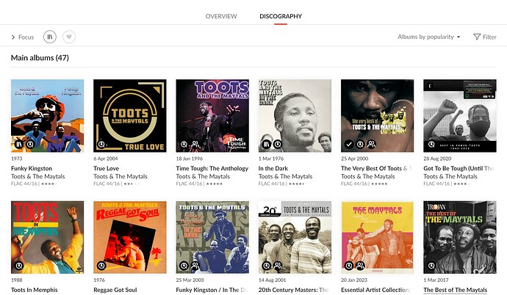The width and height of the screenshot is (507, 295).
Task: Expand the Focus panel chevron
Action: [13, 37]
